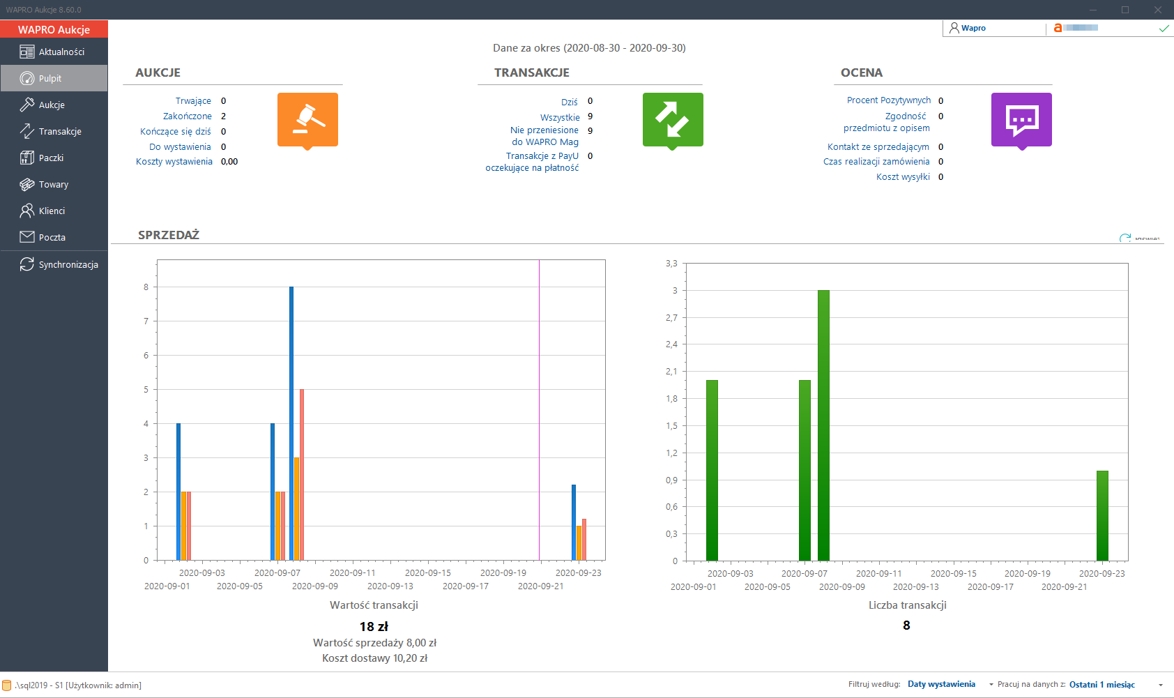
Task: Click the orange auction gavel tile
Action: coord(307,120)
